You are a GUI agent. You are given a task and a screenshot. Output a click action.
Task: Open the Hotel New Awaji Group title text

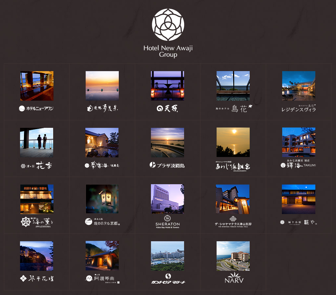point(168,51)
